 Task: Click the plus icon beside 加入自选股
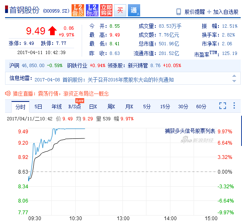(209, 12)
